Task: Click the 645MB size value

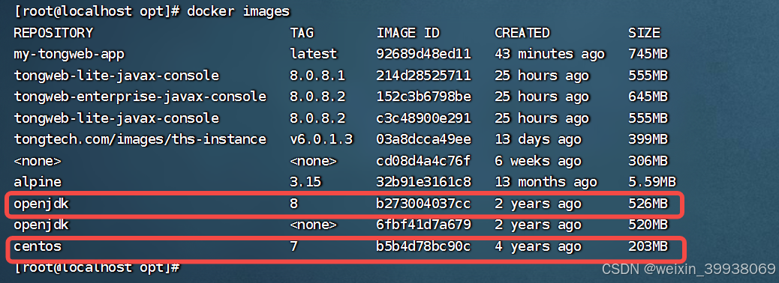Action: coord(648,97)
